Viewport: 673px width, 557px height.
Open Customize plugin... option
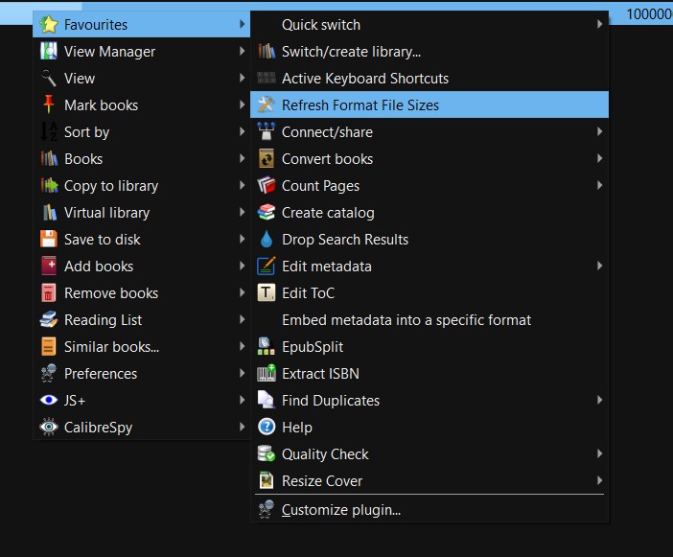(341, 510)
